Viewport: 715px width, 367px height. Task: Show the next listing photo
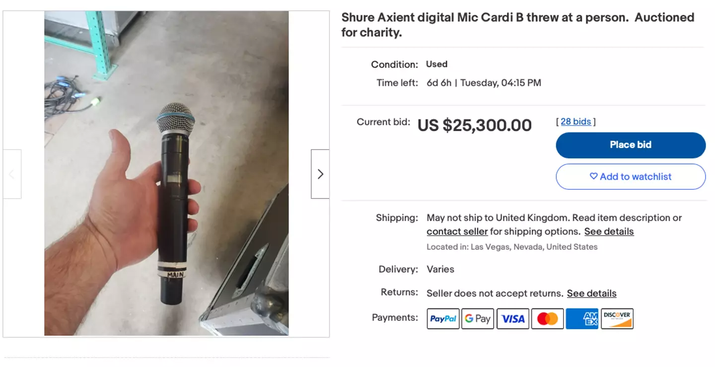coord(320,174)
